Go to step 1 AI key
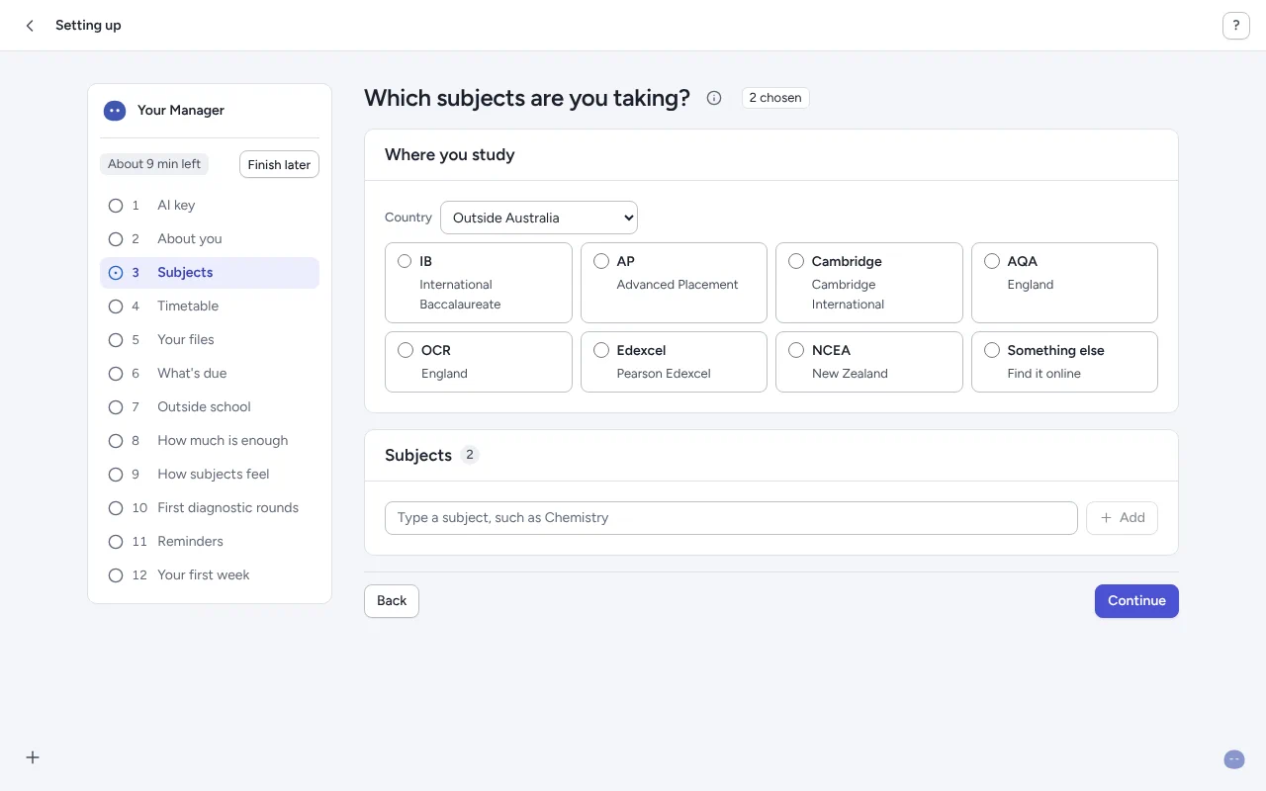Image resolution: width=1266 pixels, height=791 pixels. pyautogui.click(x=210, y=206)
